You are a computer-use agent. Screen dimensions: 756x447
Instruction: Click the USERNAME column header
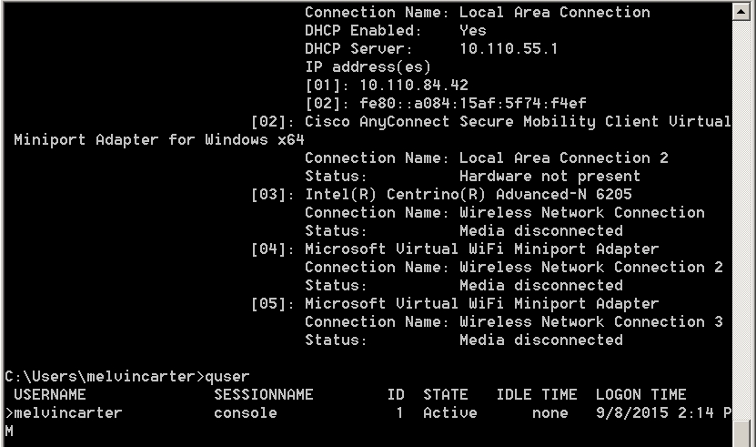coord(50,394)
